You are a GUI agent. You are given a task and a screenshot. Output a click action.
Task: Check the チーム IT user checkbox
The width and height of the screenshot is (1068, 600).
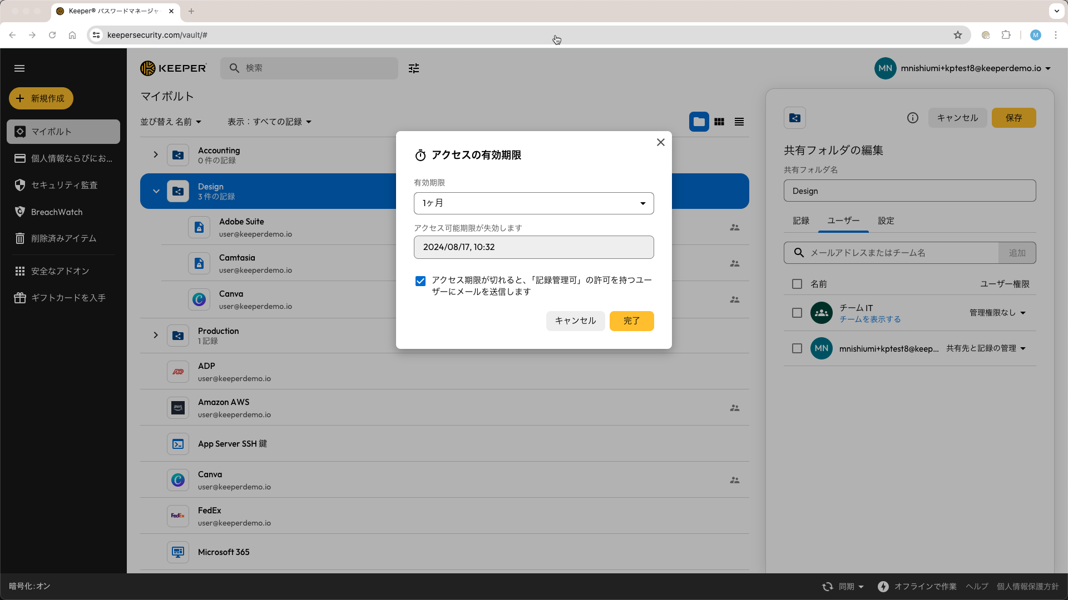click(797, 313)
